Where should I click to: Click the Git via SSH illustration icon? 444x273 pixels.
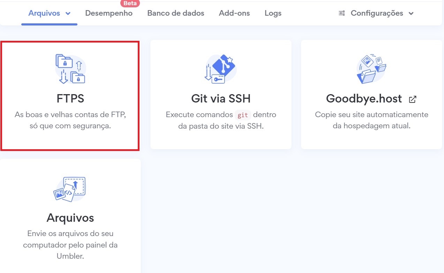pyautogui.click(x=220, y=69)
